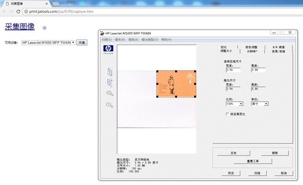Expand the 可用设备 scanner device dropdown
Viewport: 303px width, 185px height.
(x=48, y=42)
